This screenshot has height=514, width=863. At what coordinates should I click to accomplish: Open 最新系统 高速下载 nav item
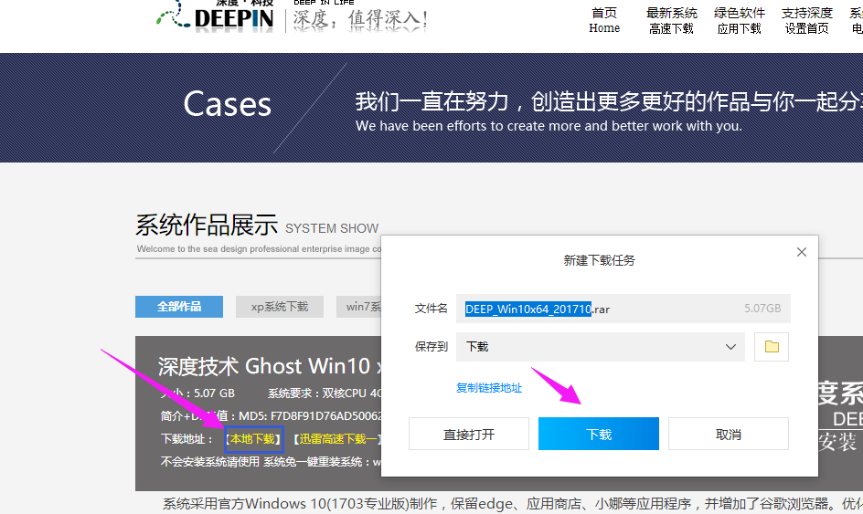click(671, 20)
